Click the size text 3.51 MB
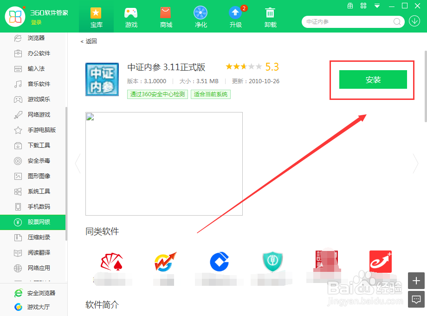This screenshot has width=427, height=316. [207, 81]
